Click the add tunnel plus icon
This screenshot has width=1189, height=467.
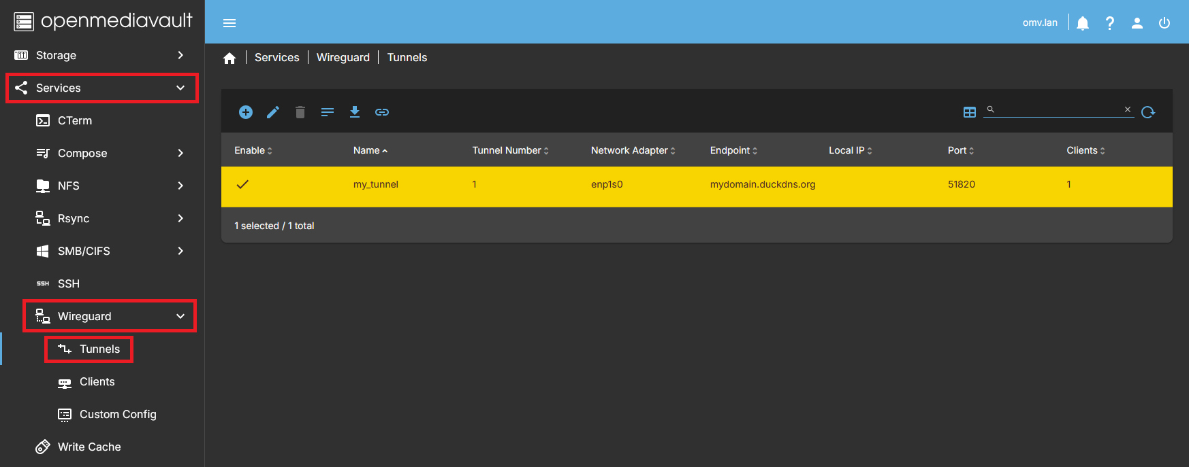click(246, 112)
